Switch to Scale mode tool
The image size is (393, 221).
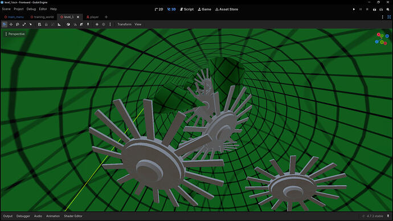24,24
